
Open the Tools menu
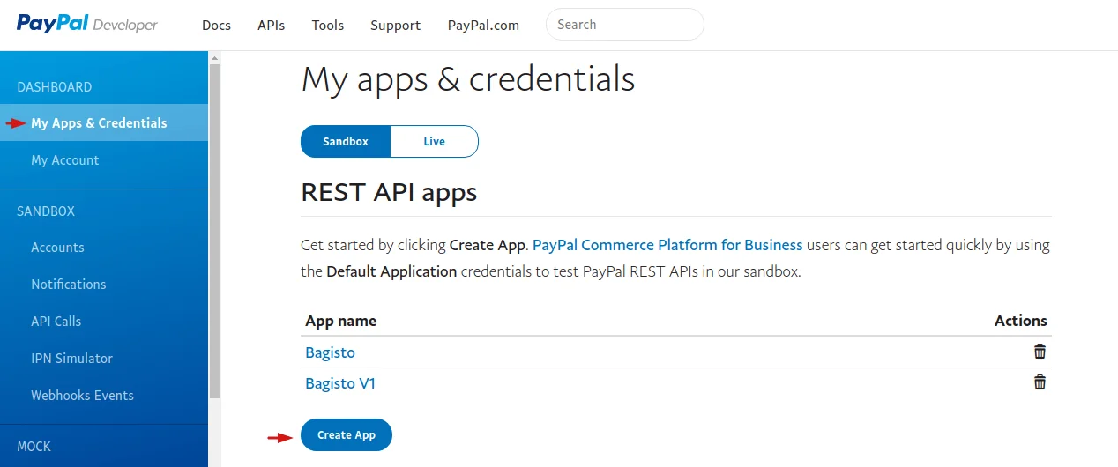[327, 25]
